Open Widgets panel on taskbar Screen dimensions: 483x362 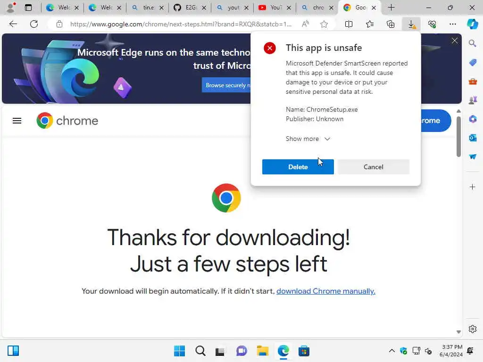pos(13,351)
